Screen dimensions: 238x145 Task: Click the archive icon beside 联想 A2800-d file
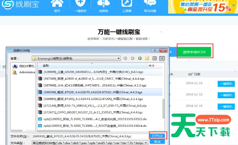(x=40, y=79)
